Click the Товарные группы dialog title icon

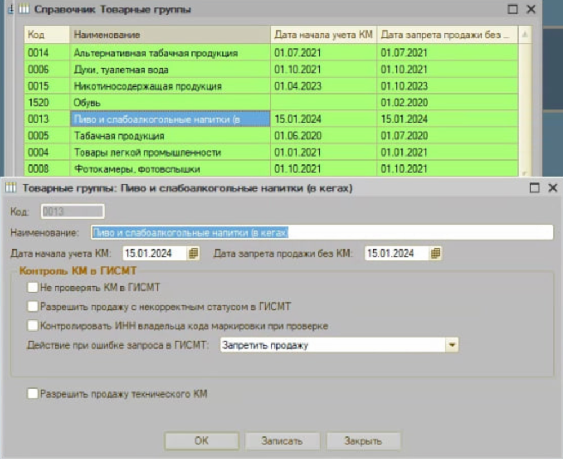click(11, 188)
